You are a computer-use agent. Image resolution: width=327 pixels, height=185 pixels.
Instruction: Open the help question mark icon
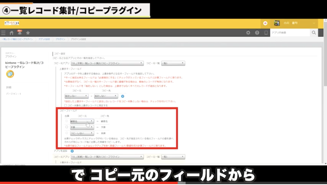click(257, 33)
